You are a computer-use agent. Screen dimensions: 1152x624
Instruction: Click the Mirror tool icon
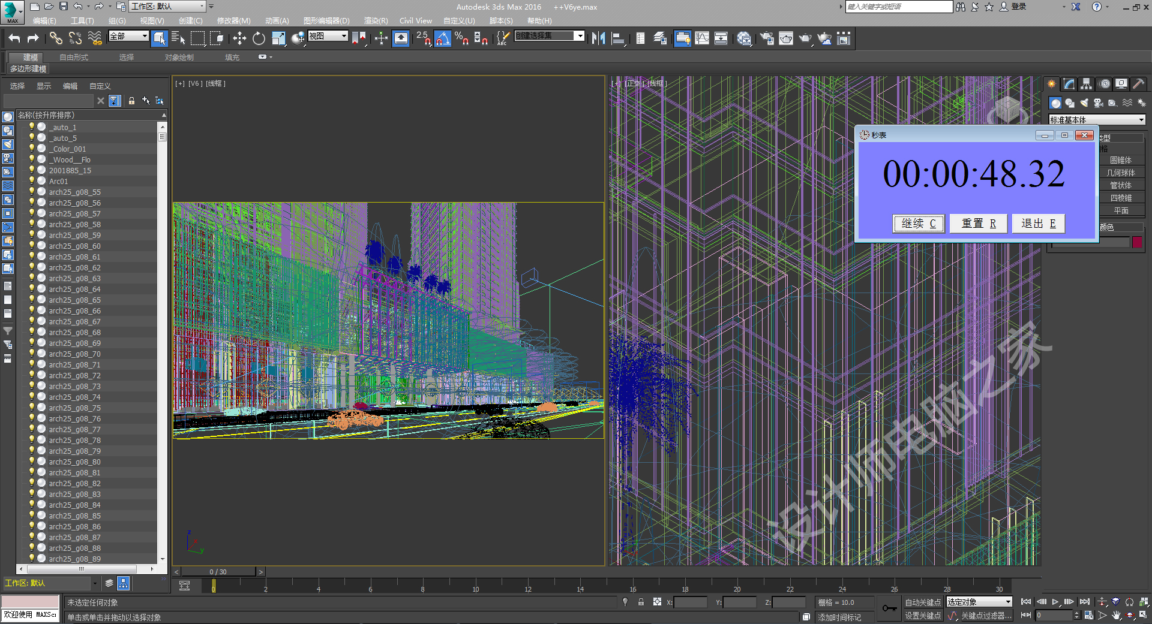tap(598, 39)
